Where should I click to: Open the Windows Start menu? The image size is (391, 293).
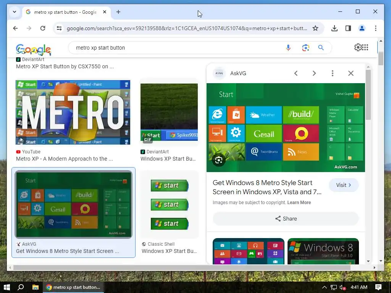pyautogui.click(x=7, y=287)
